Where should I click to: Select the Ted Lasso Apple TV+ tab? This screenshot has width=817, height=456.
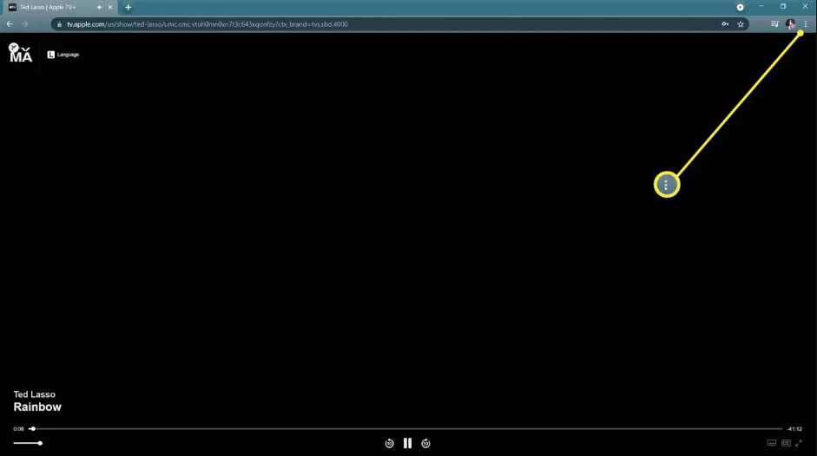pos(58,7)
